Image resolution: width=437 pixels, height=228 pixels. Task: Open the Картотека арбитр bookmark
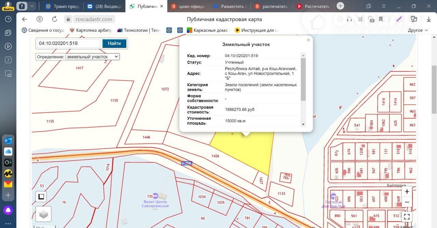[x=91, y=30]
